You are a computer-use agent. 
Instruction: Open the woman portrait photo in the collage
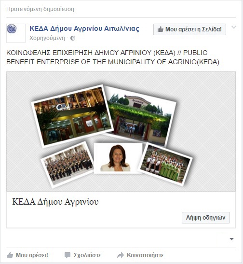click(118, 158)
